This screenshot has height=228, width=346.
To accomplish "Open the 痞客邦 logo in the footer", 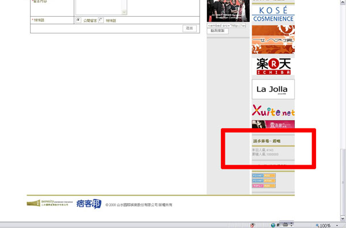I will [89, 204].
